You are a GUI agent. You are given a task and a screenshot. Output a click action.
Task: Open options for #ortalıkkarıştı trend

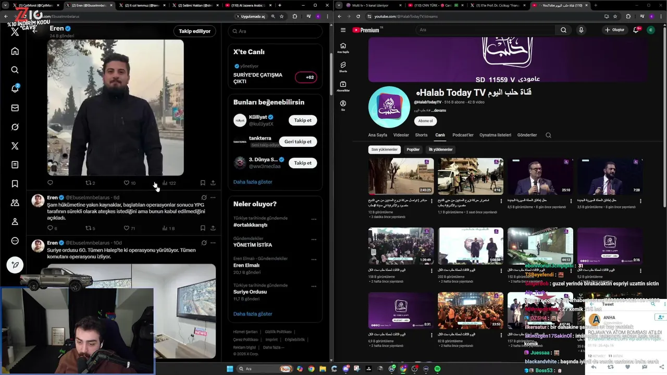coord(314,218)
